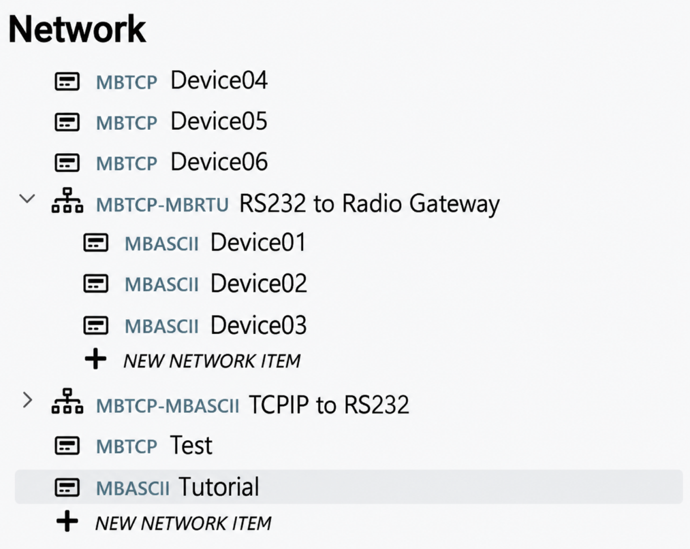Add NEW NETWORK ITEM at the tree bottom
Image resolution: width=690 pixels, height=549 pixels.
click(183, 523)
